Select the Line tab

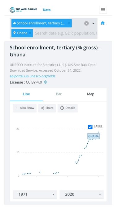(26, 94)
